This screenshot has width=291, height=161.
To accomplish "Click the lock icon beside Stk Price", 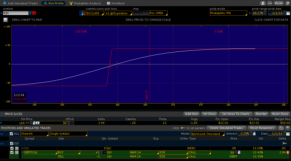I will click(x=34, y=123).
